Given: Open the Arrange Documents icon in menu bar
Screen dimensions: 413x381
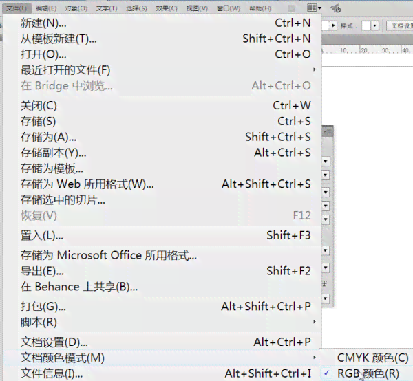Looking at the screenshot, I should coord(312,8).
